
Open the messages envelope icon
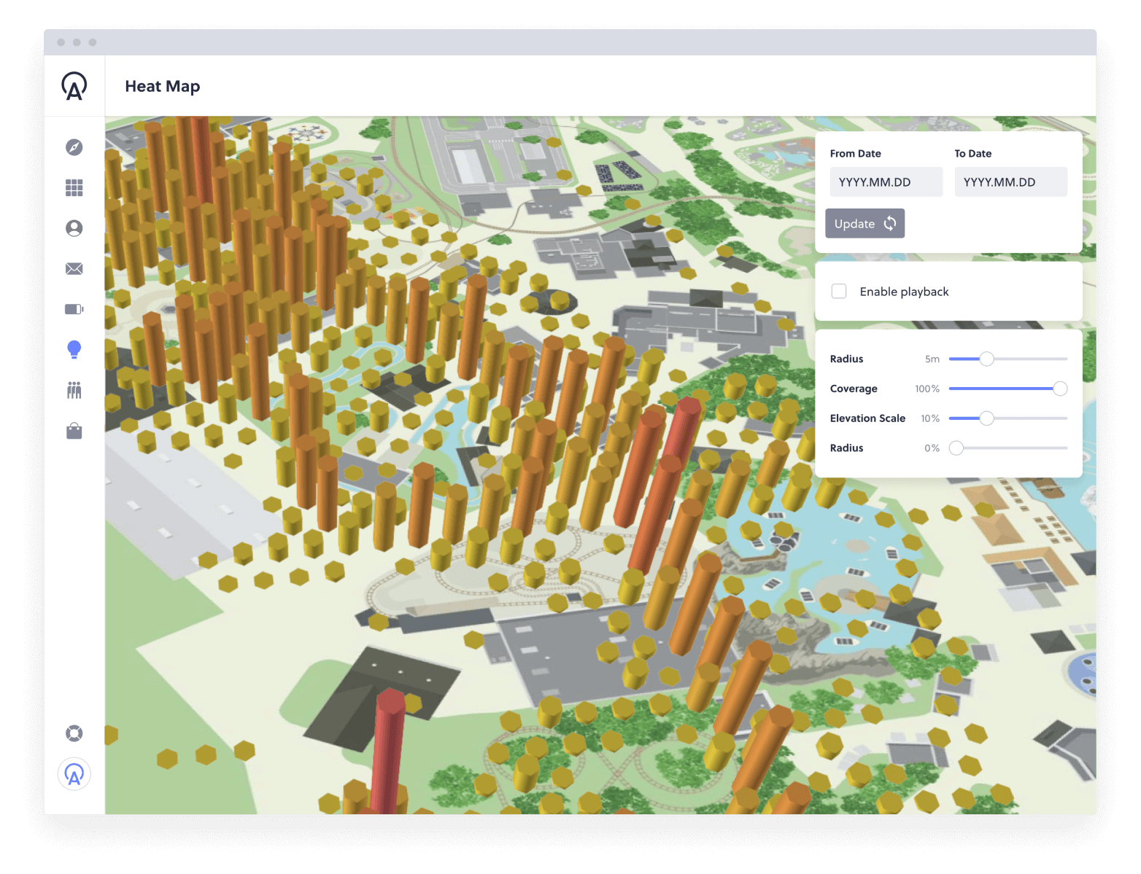pos(74,268)
